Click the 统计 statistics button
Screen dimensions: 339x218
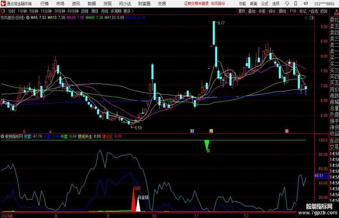click(272, 11)
